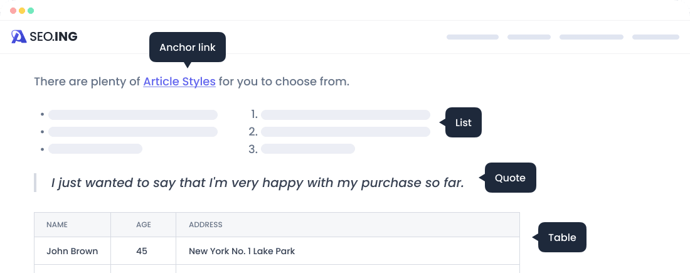The width and height of the screenshot is (690, 273).
Task: Click the AGE table column header
Action: 144,225
